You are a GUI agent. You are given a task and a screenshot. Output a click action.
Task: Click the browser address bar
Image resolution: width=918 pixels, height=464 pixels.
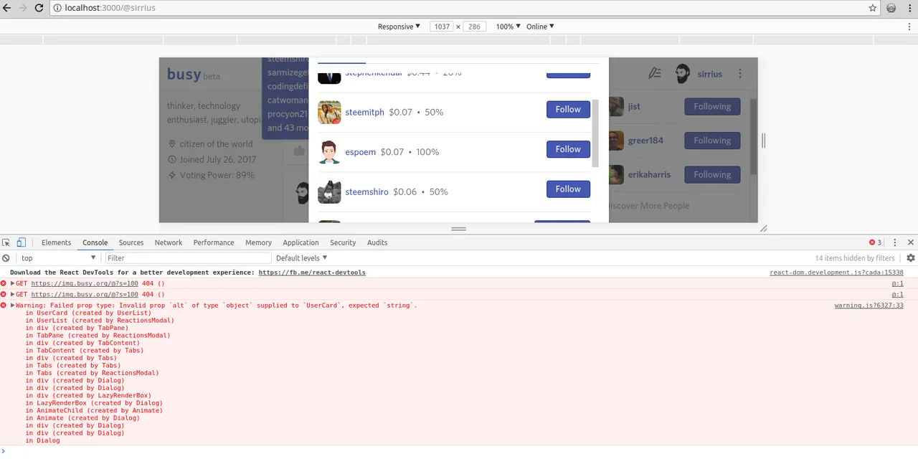(x=459, y=8)
